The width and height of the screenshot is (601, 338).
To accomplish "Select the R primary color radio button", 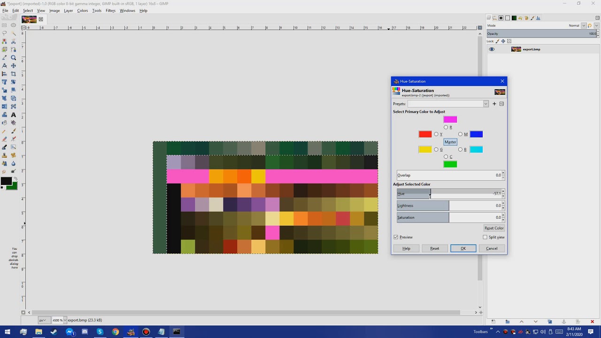I will click(446, 127).
